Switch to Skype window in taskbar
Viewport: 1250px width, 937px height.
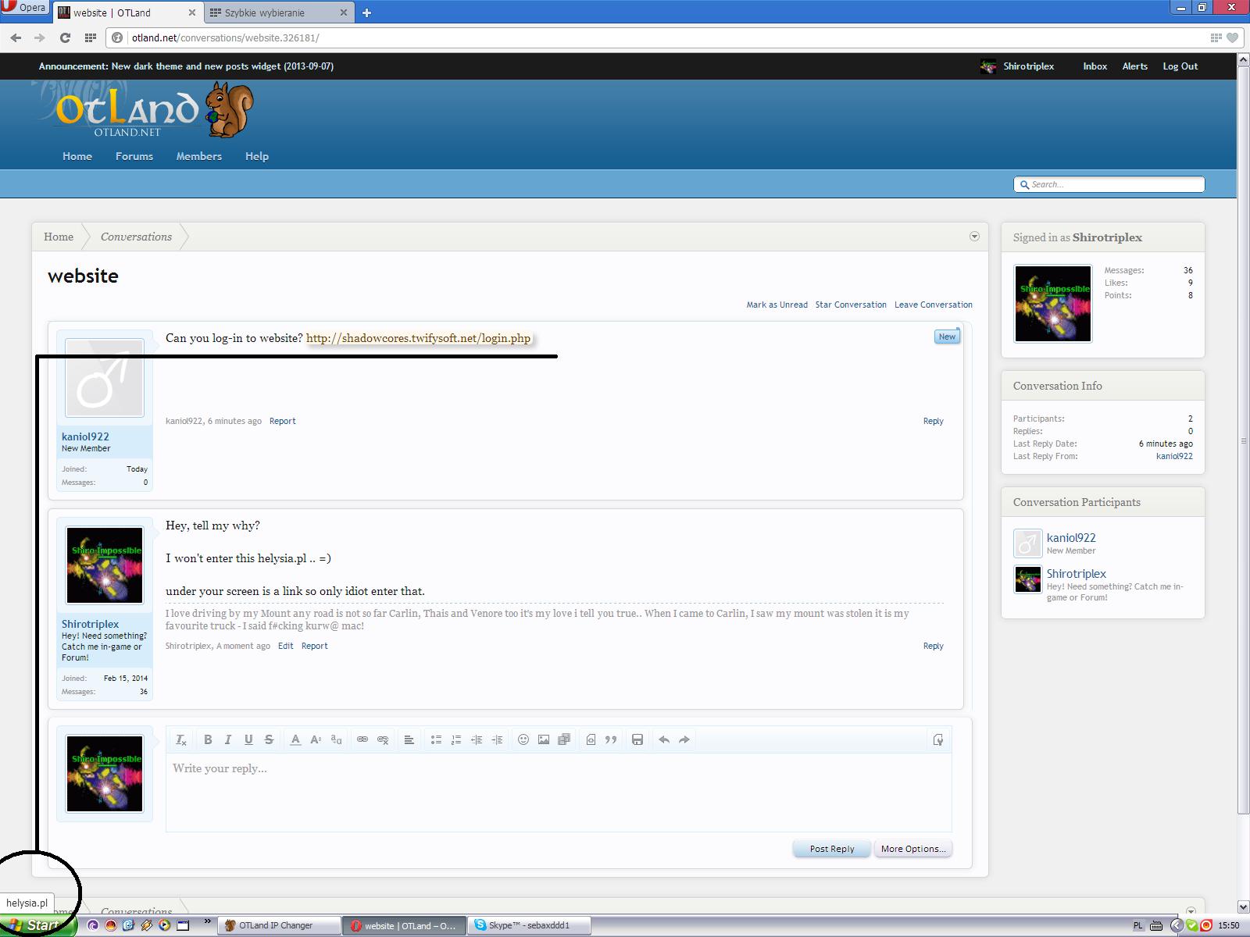530,925
